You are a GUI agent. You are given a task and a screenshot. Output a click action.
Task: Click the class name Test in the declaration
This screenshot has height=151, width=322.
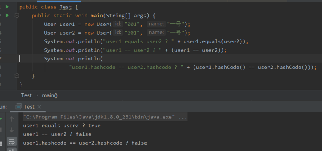(66, 7)
